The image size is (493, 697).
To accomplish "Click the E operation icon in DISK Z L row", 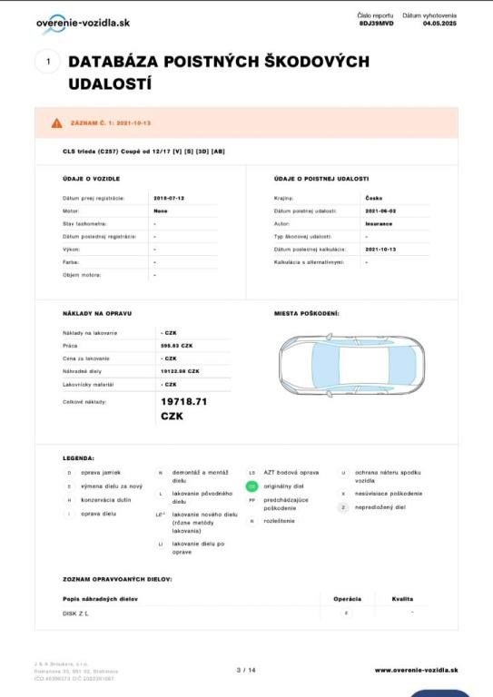I will 346,613.
